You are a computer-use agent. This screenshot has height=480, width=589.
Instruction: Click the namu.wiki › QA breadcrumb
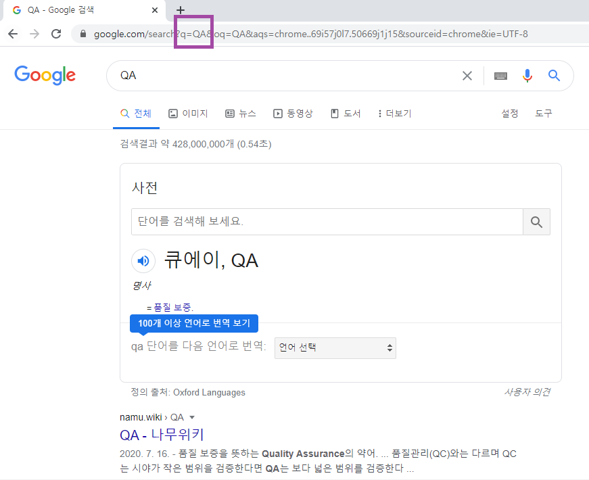pos(151,417)
